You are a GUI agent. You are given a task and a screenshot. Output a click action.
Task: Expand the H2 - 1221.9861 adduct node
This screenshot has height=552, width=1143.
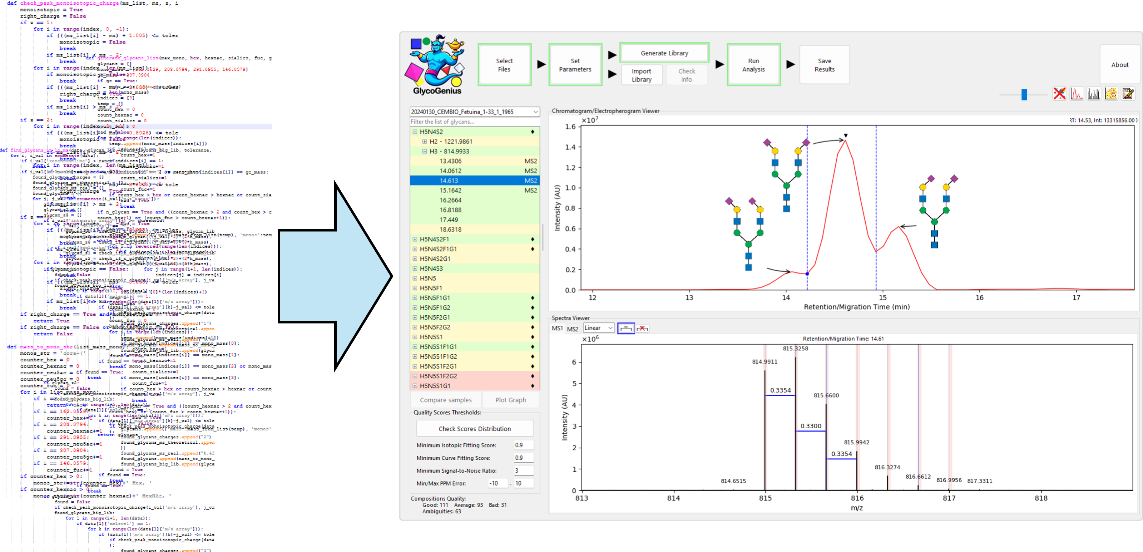[x=425, y=142]
